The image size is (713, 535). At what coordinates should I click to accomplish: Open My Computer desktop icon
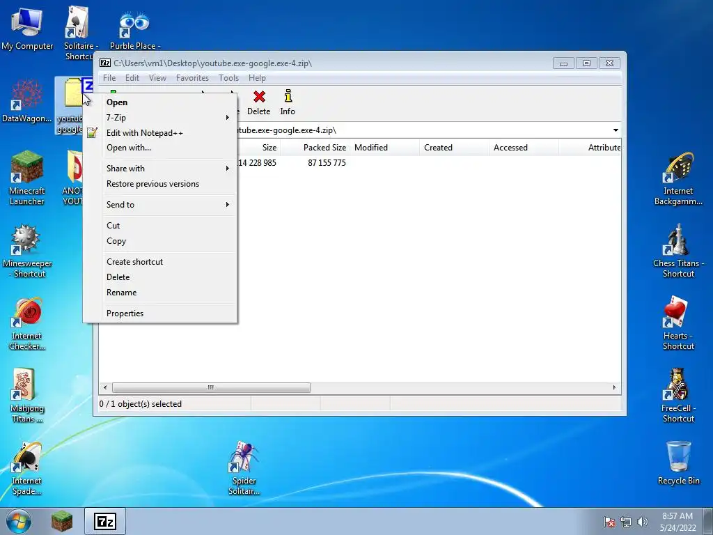(27, 28)
